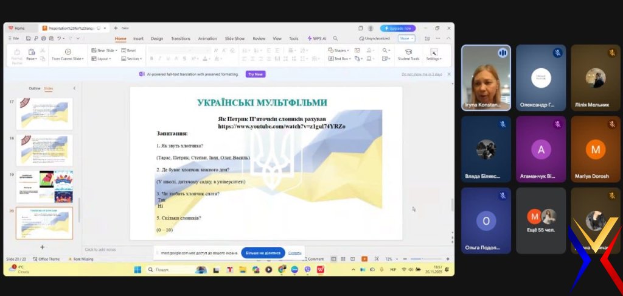
Task: Toggle italic formatting
Action: (x=159, y=59)
